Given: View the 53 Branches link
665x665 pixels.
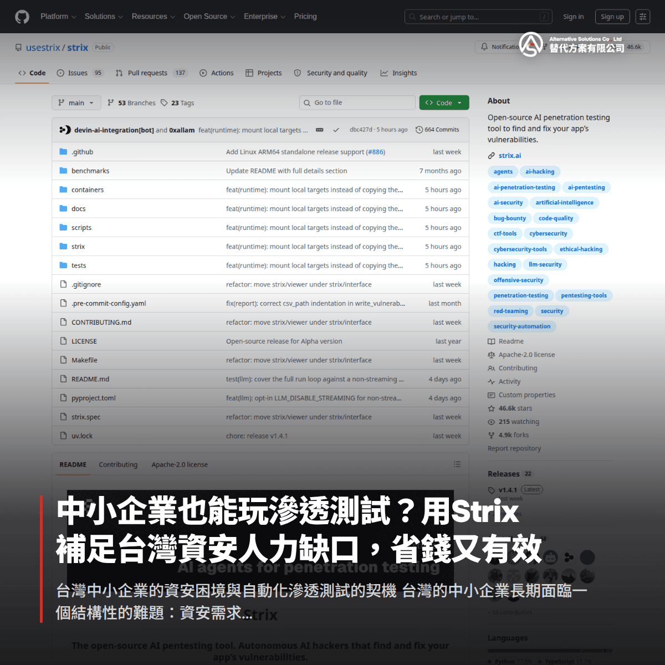Looking at the screenshot, I should click(x=131, y=103).
